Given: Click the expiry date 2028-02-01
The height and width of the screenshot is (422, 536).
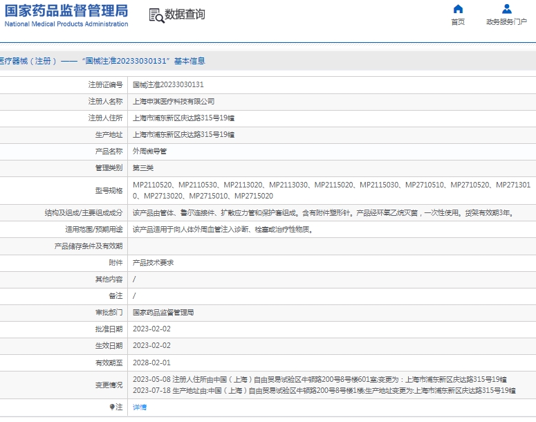Looking at the screenshot, I should coord(151,363).
